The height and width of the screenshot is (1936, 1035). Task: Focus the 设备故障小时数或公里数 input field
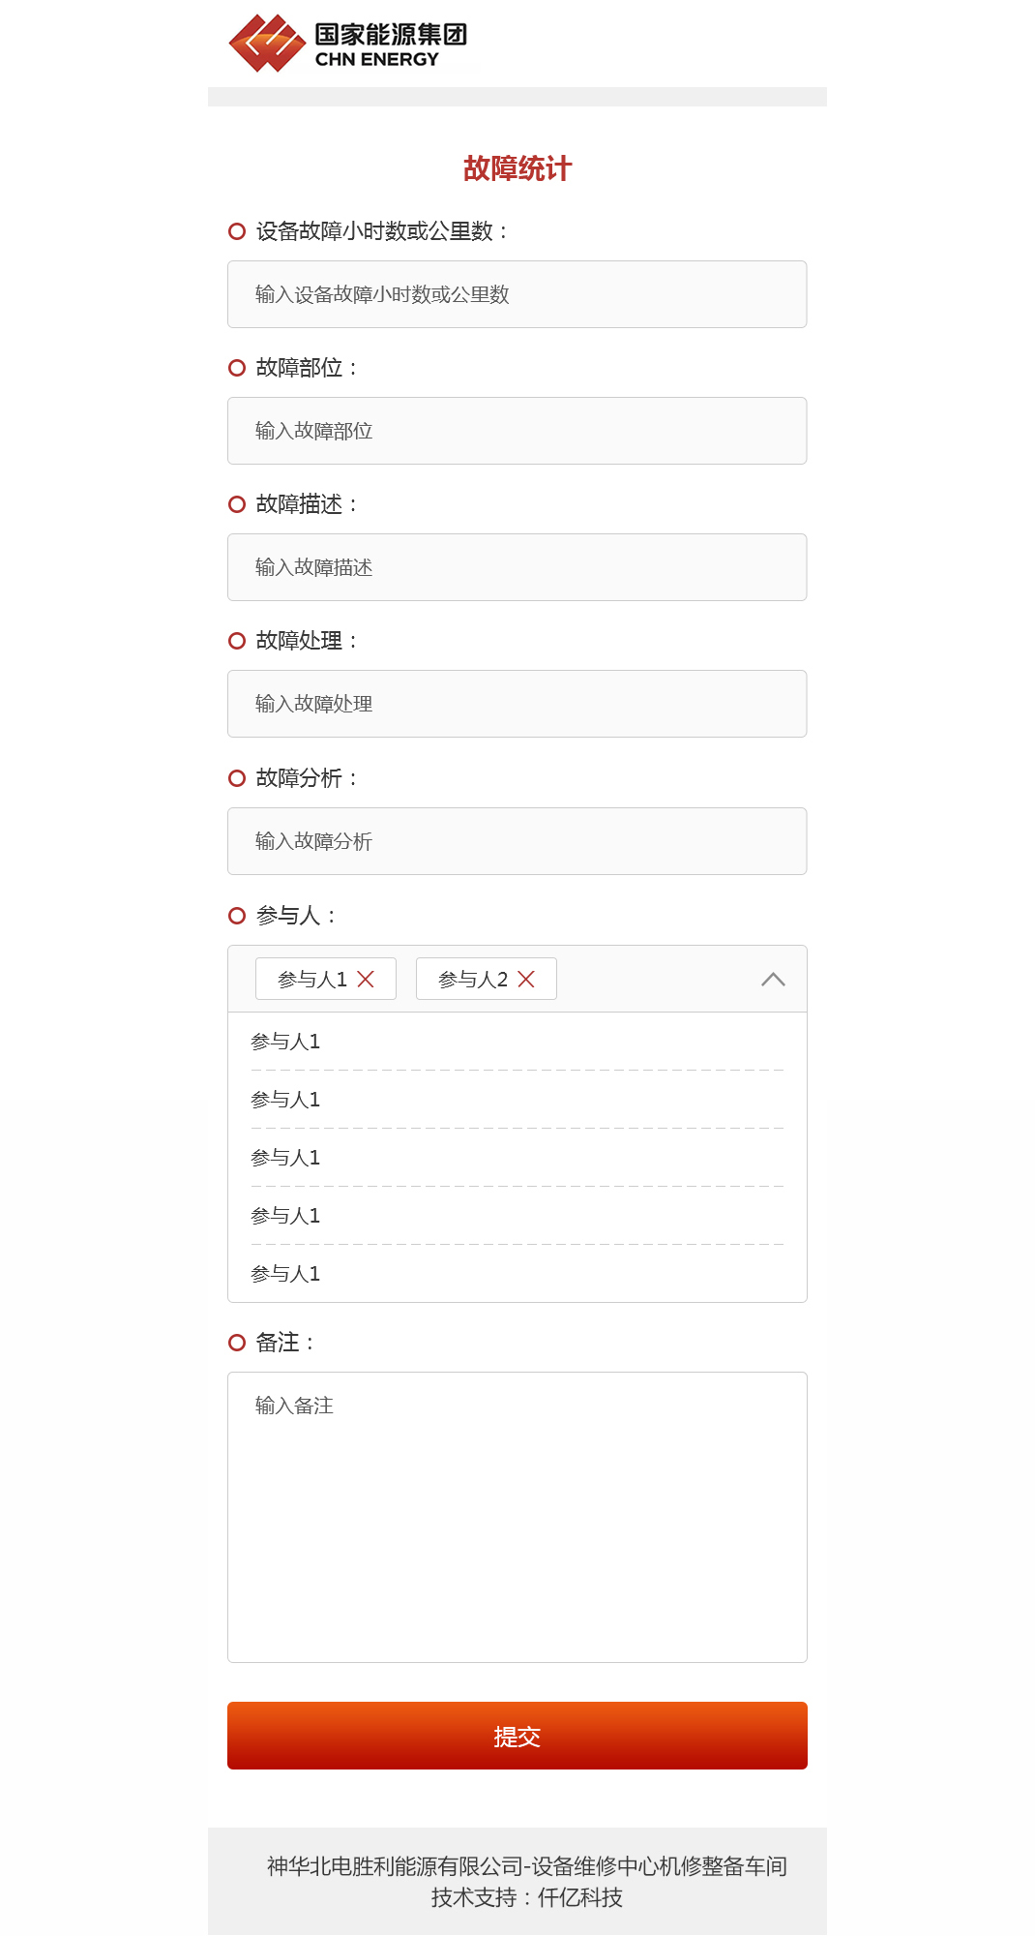(x=517, y=294)
